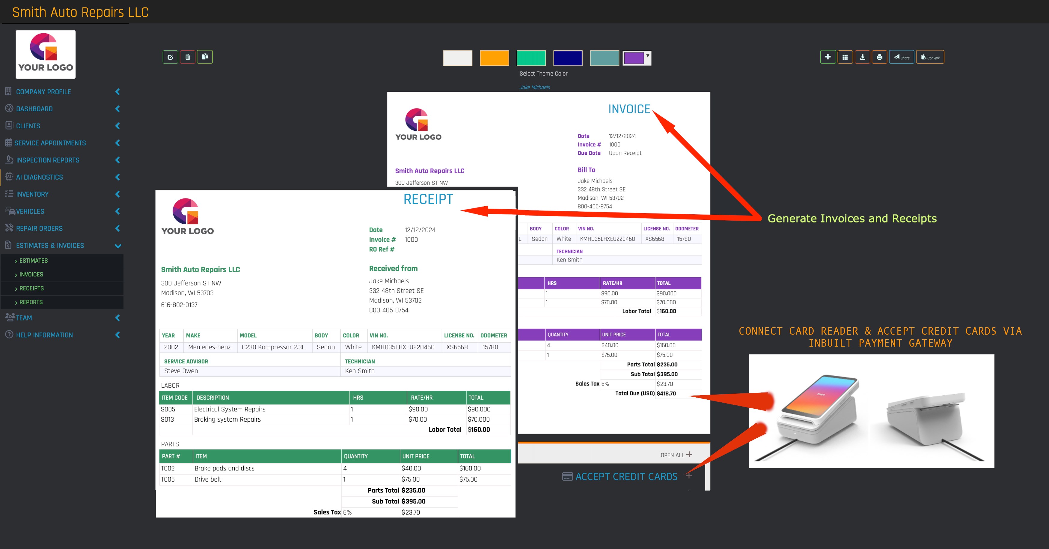Click the Inspection Reports stamp icon
Screen dimensions: 1049x549
click(9, 159)
